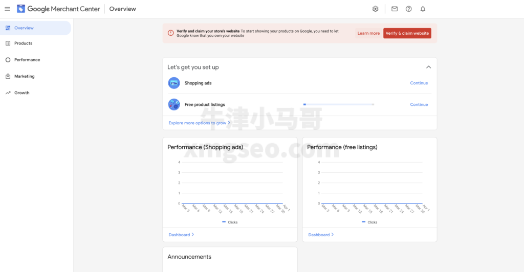Viewport: 524px width, 272px height.
Task: Click the Verify & claim website button
Action: click(x=407, y=33)
